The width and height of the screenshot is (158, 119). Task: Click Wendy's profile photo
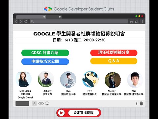click(113, 80)
